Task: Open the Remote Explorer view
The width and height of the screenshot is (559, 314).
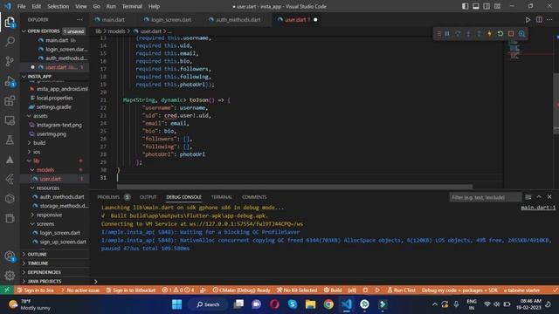Action: pos(10,120)
